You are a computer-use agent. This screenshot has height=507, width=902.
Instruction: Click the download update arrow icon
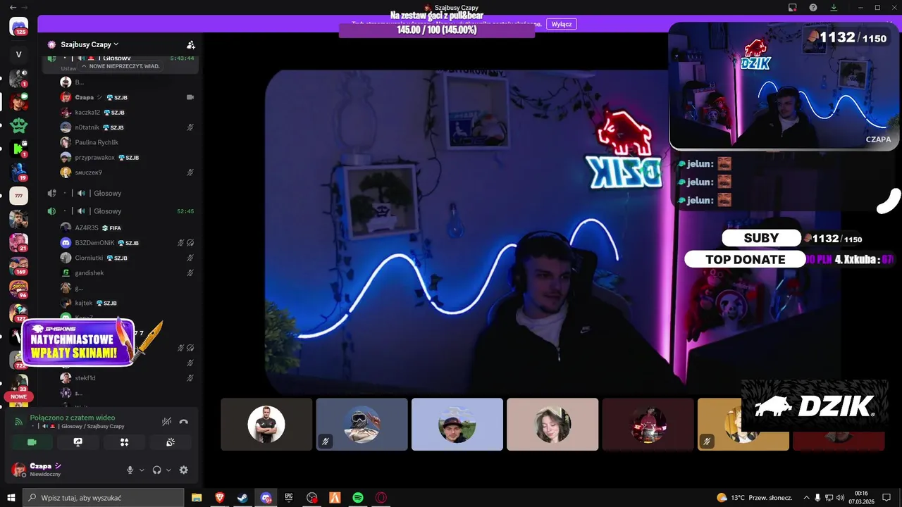834,7
